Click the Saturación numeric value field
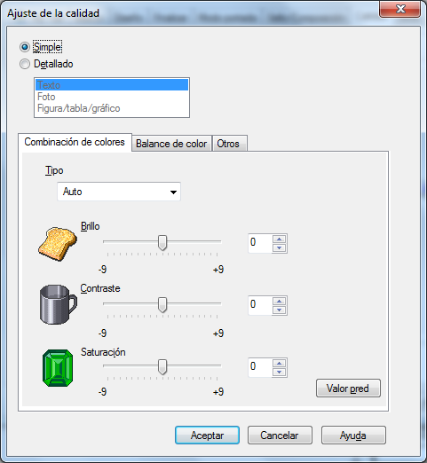 pyautogui.click(x=260, y=367)
